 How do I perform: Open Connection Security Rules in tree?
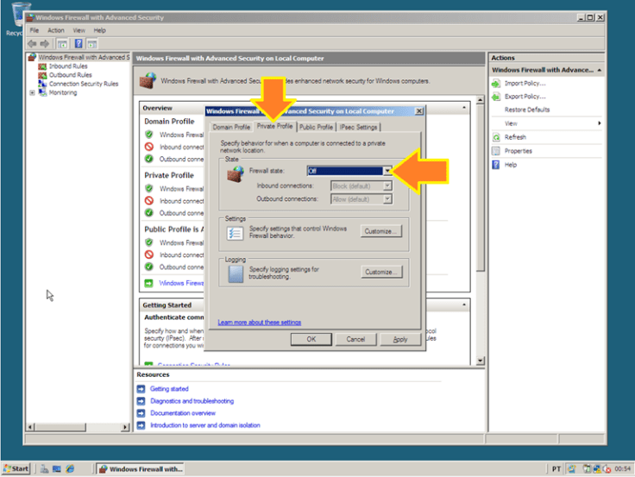click(83, 84)
